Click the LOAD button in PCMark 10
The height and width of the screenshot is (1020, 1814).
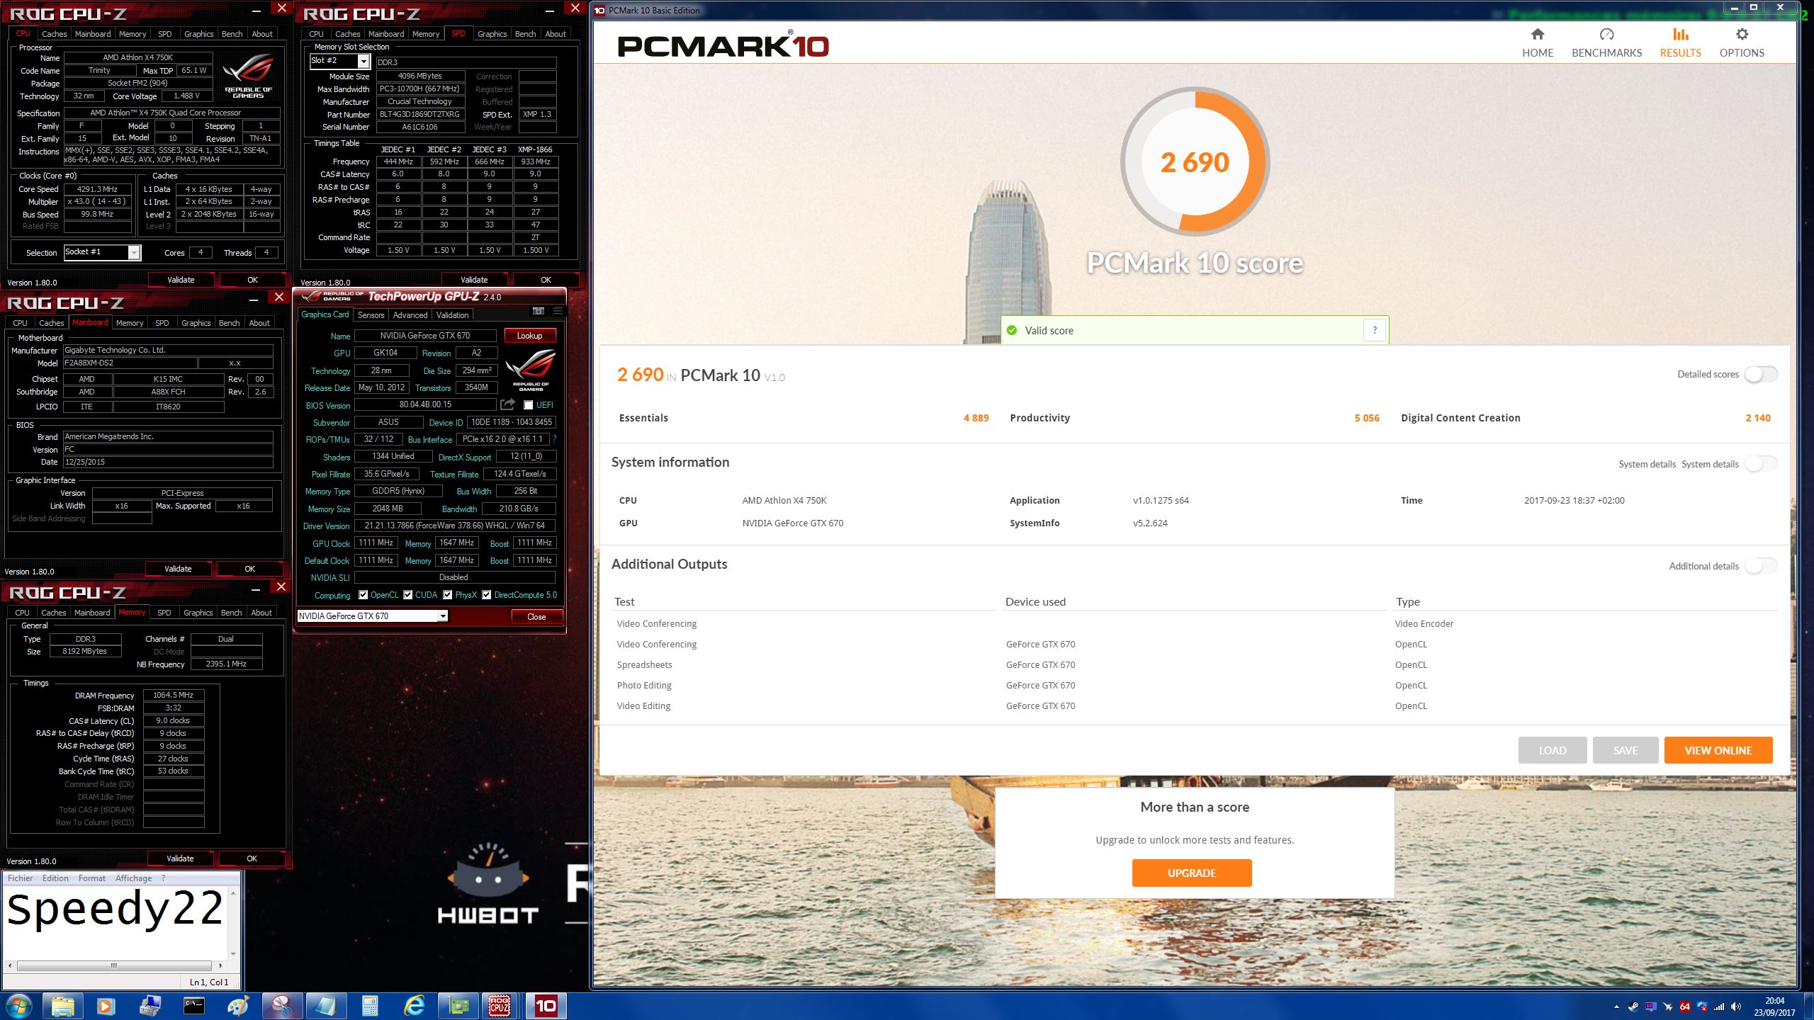click(1552, 750)
